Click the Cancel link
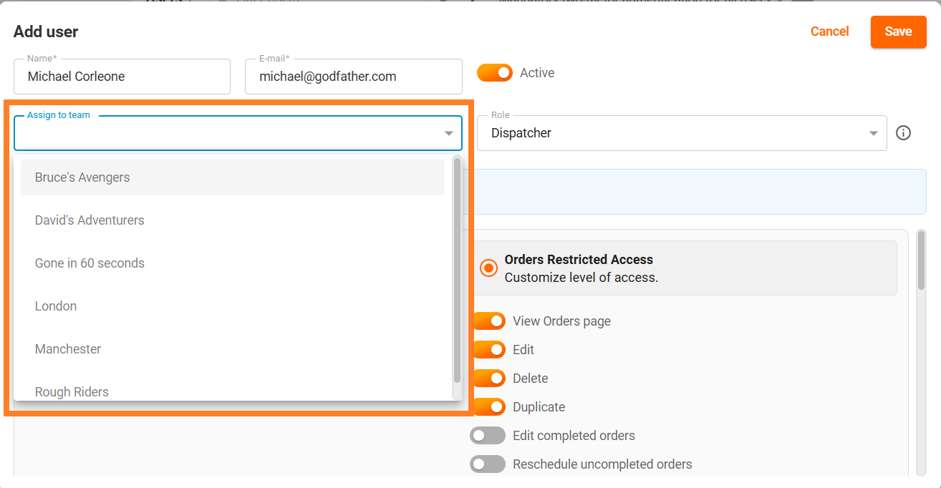The height and width of the screenshot is (488, 941). (x=829, y=31)
